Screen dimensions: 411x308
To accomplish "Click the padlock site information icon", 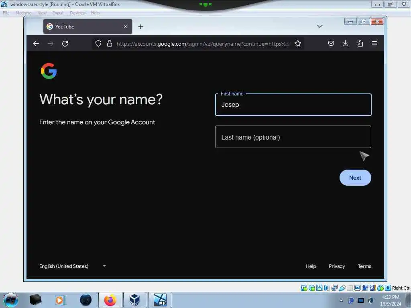I will point(110,43).
